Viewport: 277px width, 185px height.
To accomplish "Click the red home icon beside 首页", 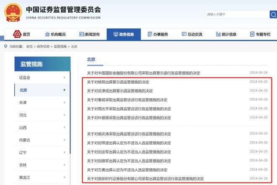I will pos(17,34).
